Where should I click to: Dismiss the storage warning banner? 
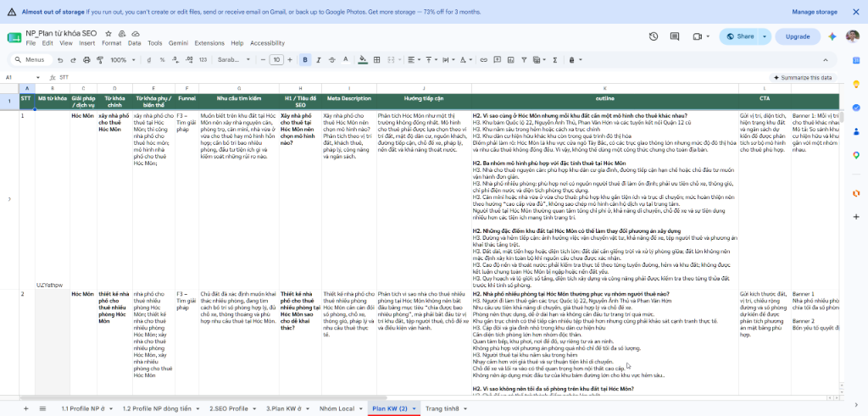tap(856, 12)
